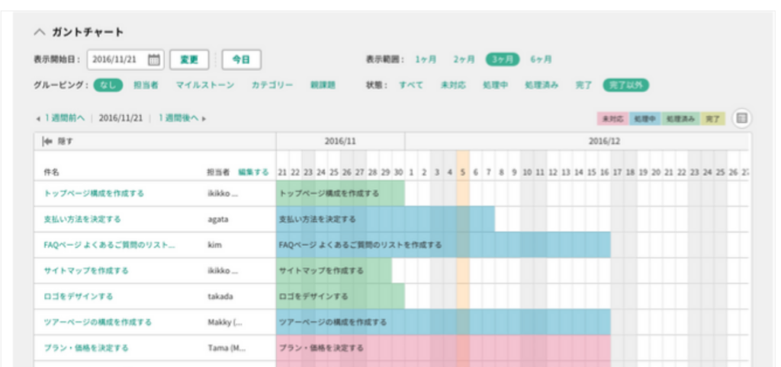Go to 1週間前へ link
781x367 pixels.
[x=64, y=118]
